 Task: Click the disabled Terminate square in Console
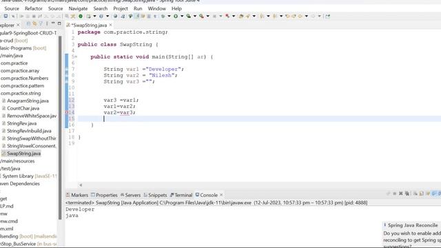tap(394, 194)
